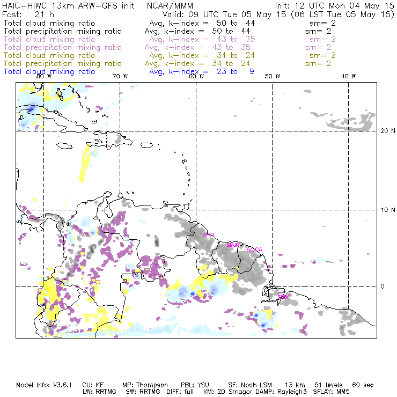Click the '40 W' longitude label

click(x=348, y=76)
